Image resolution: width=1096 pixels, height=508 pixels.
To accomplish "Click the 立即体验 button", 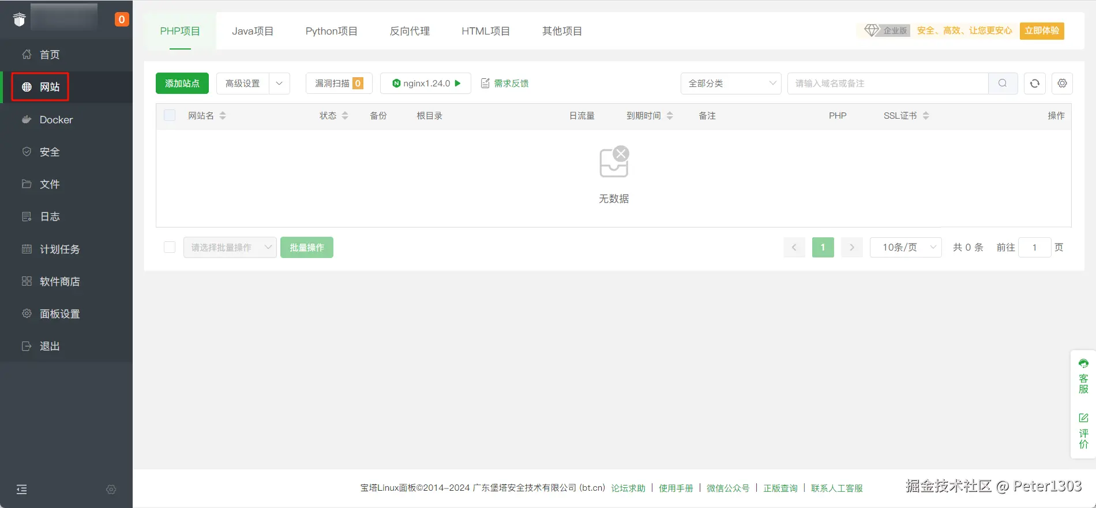I will coord(1042,31).
